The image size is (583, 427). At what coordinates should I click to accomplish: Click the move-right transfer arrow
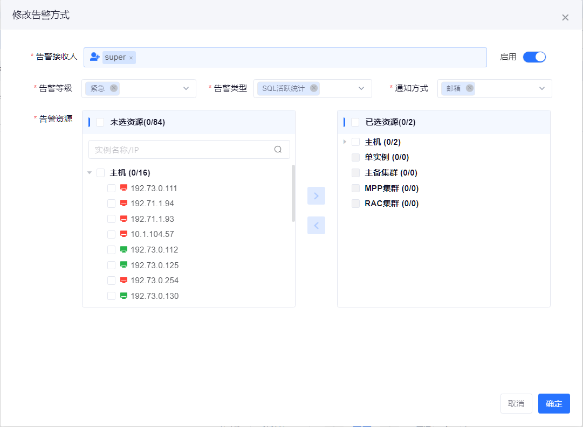(x=316, y=196)
